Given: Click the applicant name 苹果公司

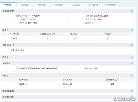Looking at the screenshot, I should (x=14, y=39).
